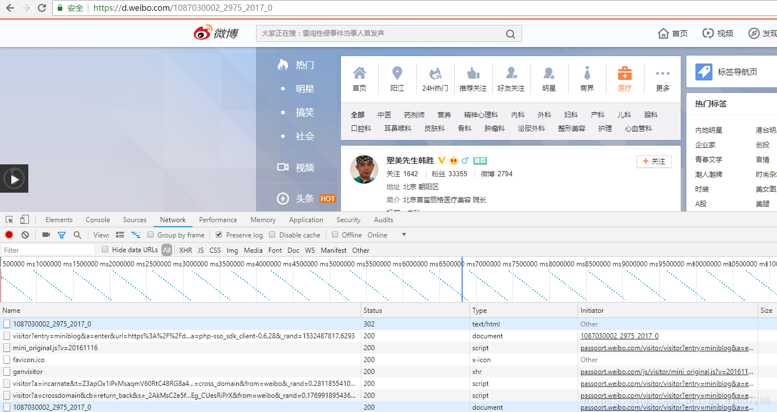Viewport: 777px width, 412px height.
Task: Click the 关注 follow button
Action: [x=654, y=162]
